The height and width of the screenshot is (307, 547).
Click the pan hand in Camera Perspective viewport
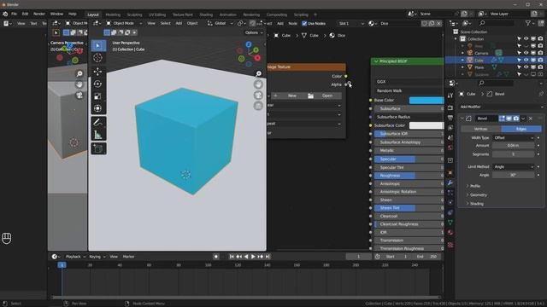[x=79, y=84]
